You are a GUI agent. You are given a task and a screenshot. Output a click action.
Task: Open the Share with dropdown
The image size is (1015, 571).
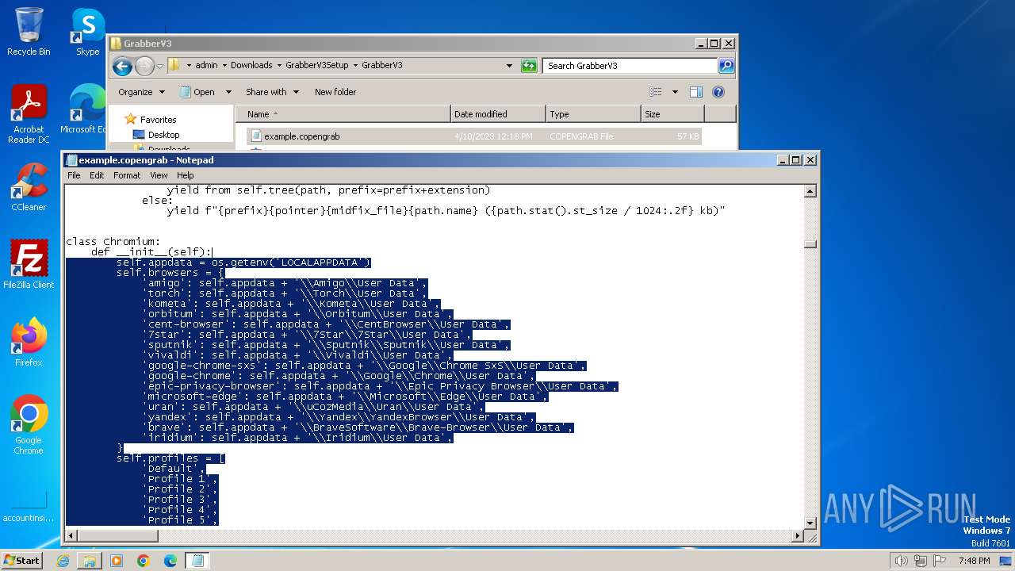(x=272, y=92)
